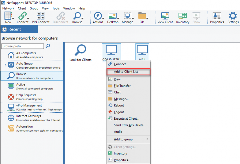240x164 pixels.
Task: Expand the Auto Group tree node
Action: point(5,65)
